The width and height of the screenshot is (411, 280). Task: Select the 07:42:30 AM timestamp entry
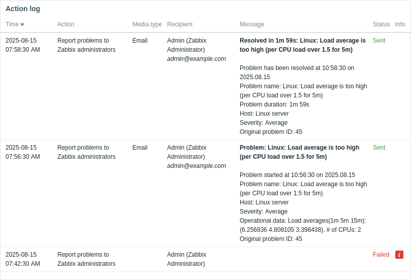(x=23, y=259)
